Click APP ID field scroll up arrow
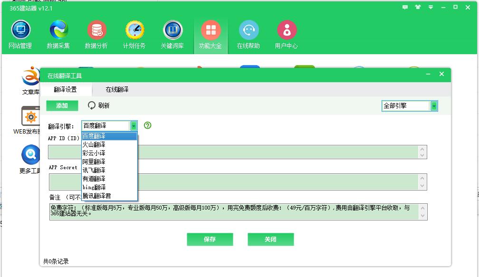This screenshot has width=479, height=277. point(422,149)
